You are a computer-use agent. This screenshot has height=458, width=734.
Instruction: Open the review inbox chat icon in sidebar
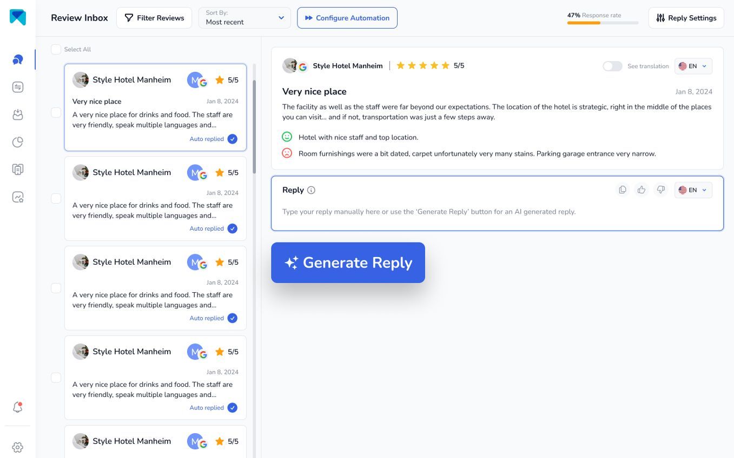point(18,59)
